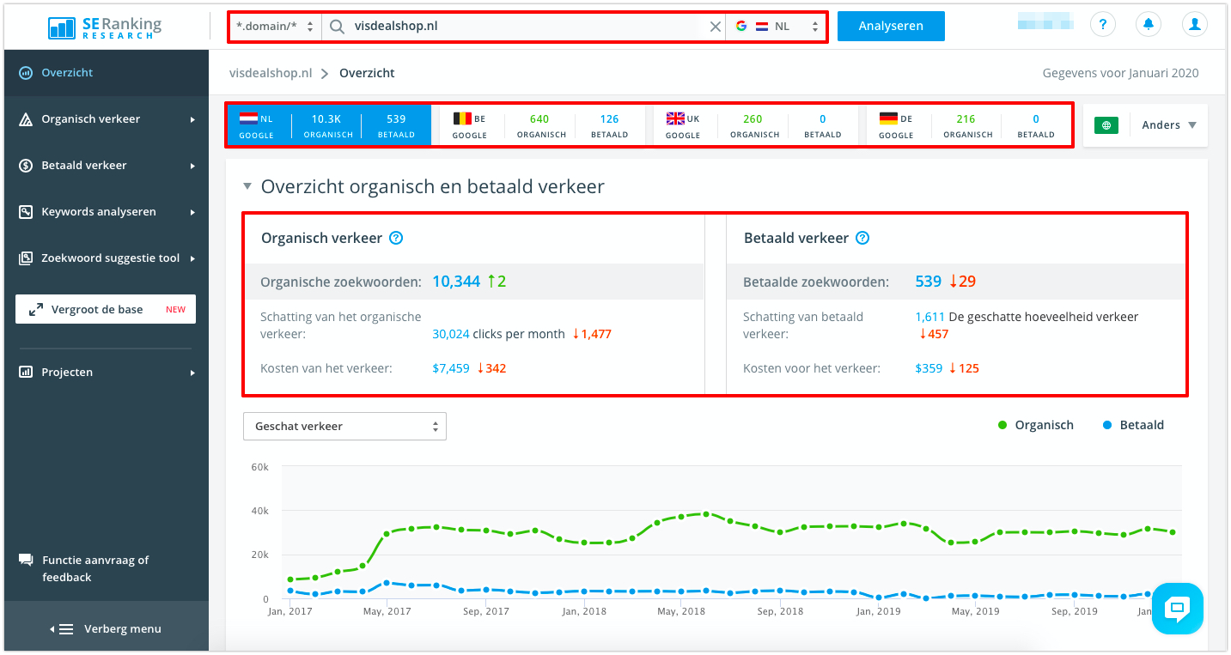
Task: Click the help question mark icon in header
Action: 1103,25
